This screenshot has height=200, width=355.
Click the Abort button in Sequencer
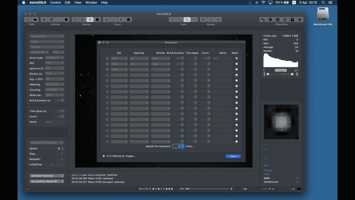coord(233,156)
